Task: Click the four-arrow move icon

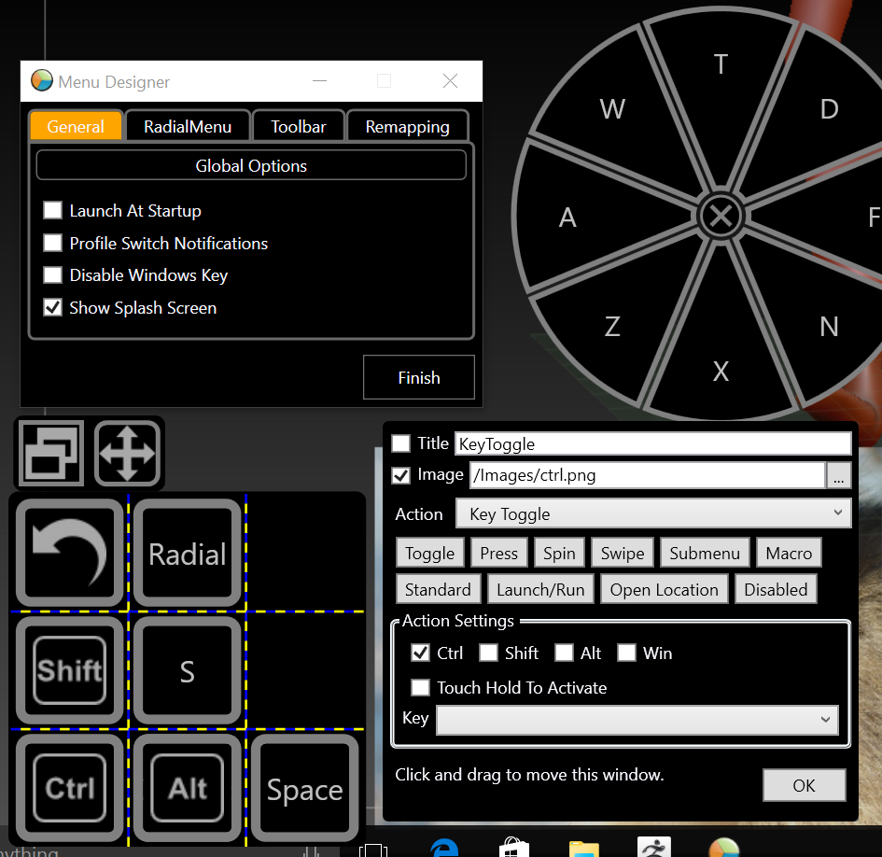Action: click(128, 453)
